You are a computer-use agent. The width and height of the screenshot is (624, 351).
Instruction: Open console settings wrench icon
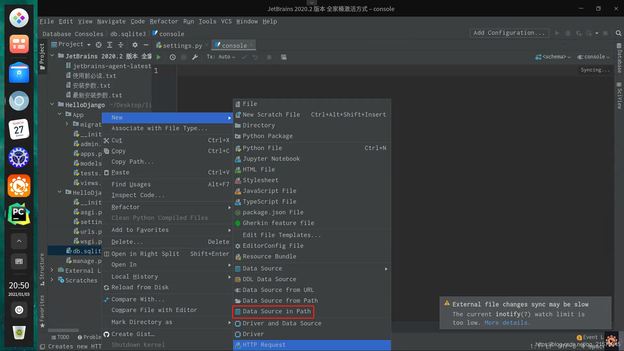[x=195, y=57]
